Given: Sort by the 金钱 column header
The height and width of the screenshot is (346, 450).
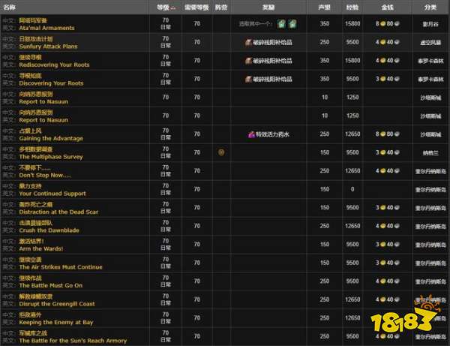Looking at the screenshot, I should tap(385, 7).
